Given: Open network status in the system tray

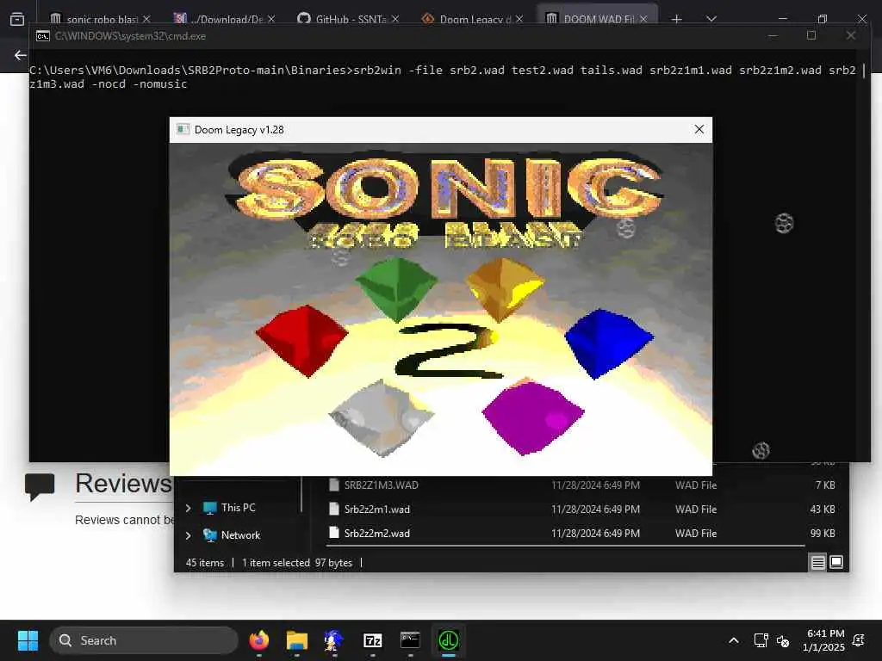Looking at the screenshot, I should (761, 640).
